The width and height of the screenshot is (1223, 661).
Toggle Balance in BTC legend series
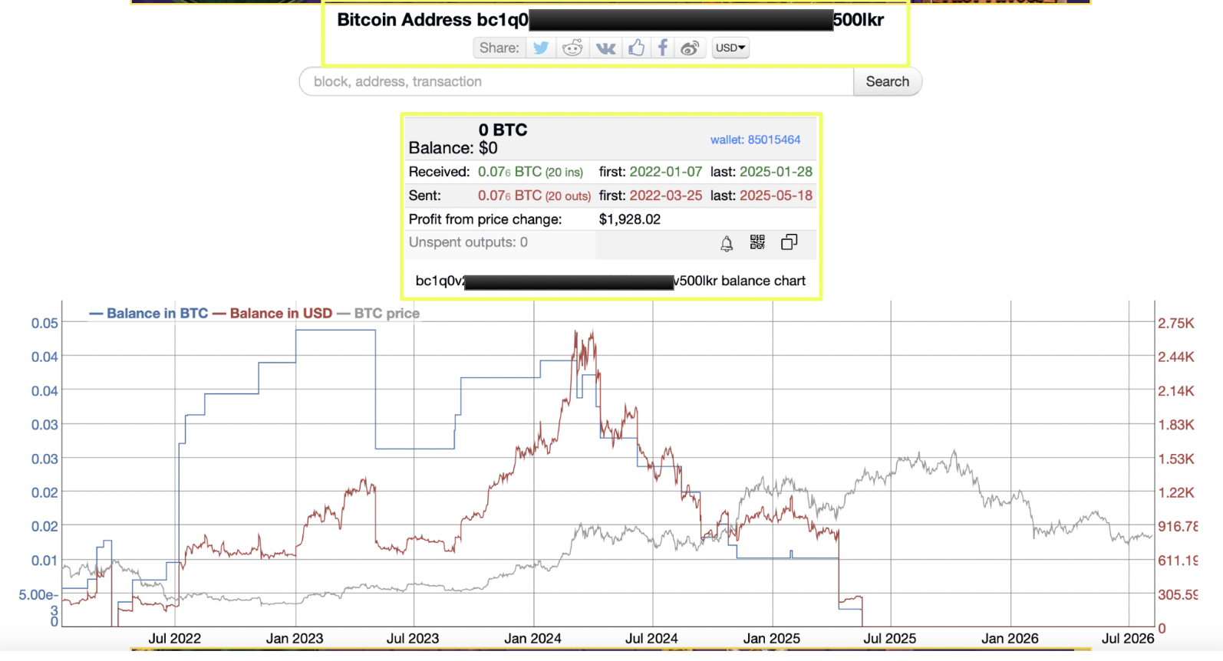click(x=149, y=313)
